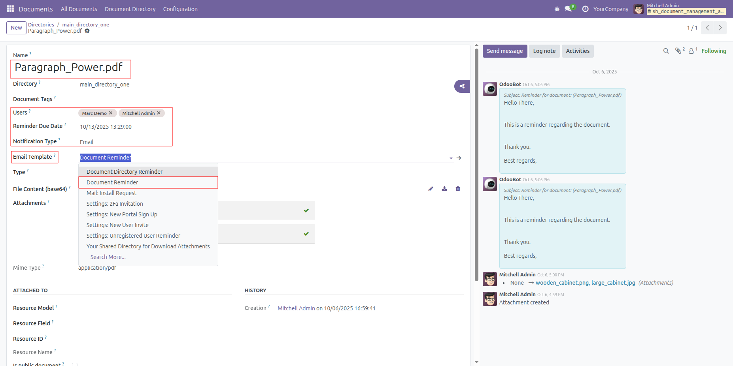The width and height of the screenshot is (733, 366).
Task: Click the Log note button
Action: 544,51
